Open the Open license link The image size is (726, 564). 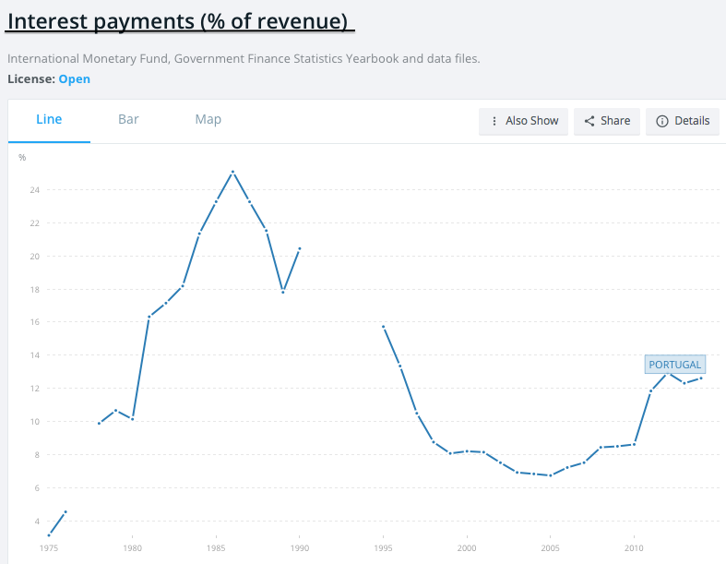click(74, 79)
